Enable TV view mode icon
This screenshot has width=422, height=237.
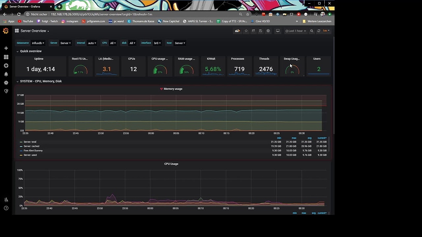click(x=278, y=30)
